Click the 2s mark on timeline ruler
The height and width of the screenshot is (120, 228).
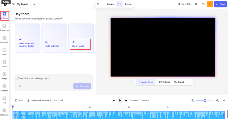click(x=90, y=107)
